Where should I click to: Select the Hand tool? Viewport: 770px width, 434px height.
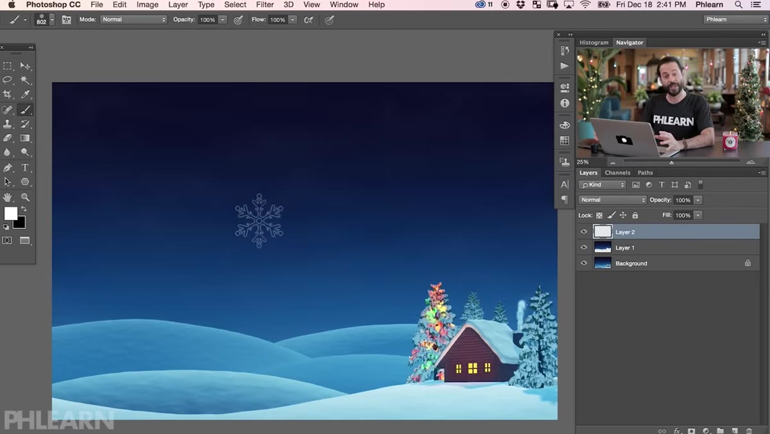click(8, 197)
